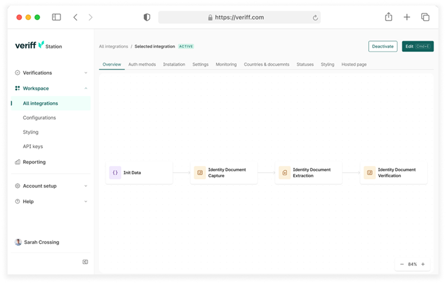Show tab overview icon in browser
Screen dimensions: 446x284
pyautogui.click(x=425, y=17)
